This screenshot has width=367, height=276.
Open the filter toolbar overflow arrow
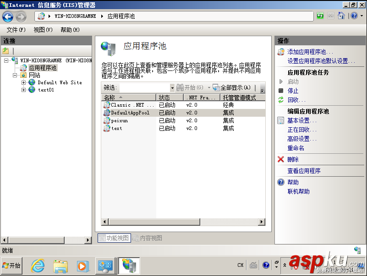(263, 90)
